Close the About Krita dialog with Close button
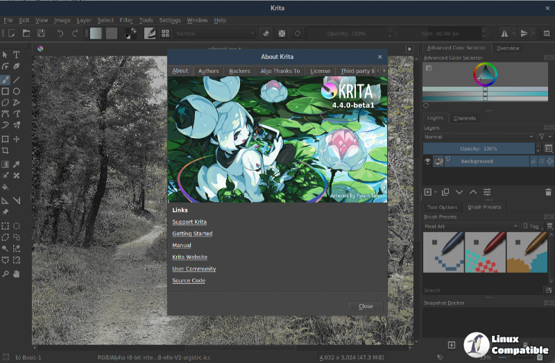The image size is (555, 363). pos(366,306)
